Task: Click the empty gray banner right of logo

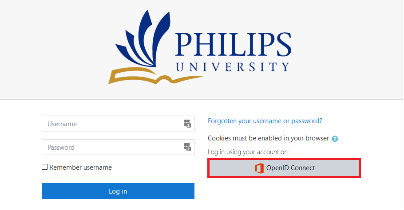Action: point(348,49)
